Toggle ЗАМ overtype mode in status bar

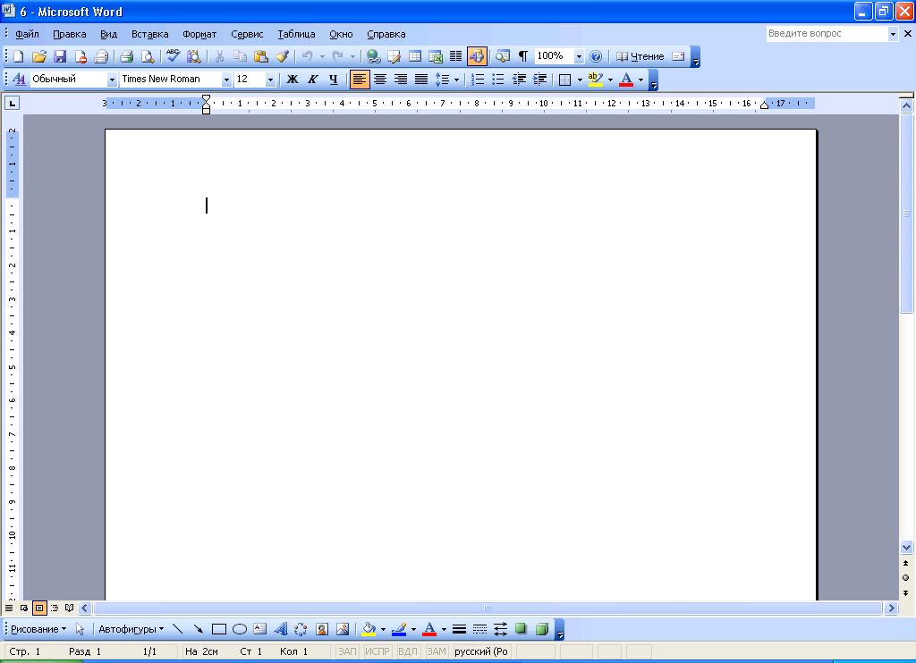[x=437, y=651]
